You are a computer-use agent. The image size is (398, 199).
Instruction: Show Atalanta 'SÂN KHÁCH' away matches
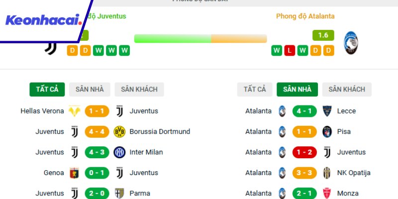click(347, 90)
